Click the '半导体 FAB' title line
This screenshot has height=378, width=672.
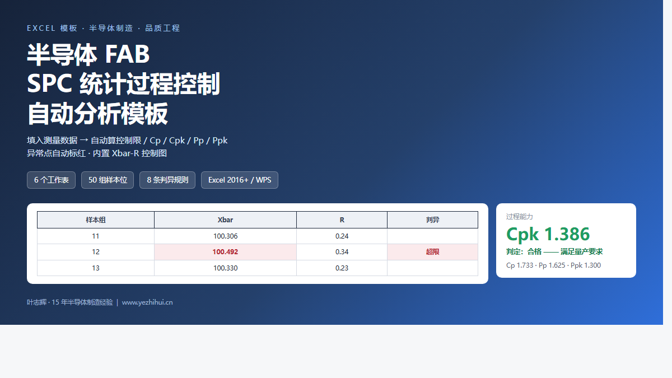tap(88, 54)
